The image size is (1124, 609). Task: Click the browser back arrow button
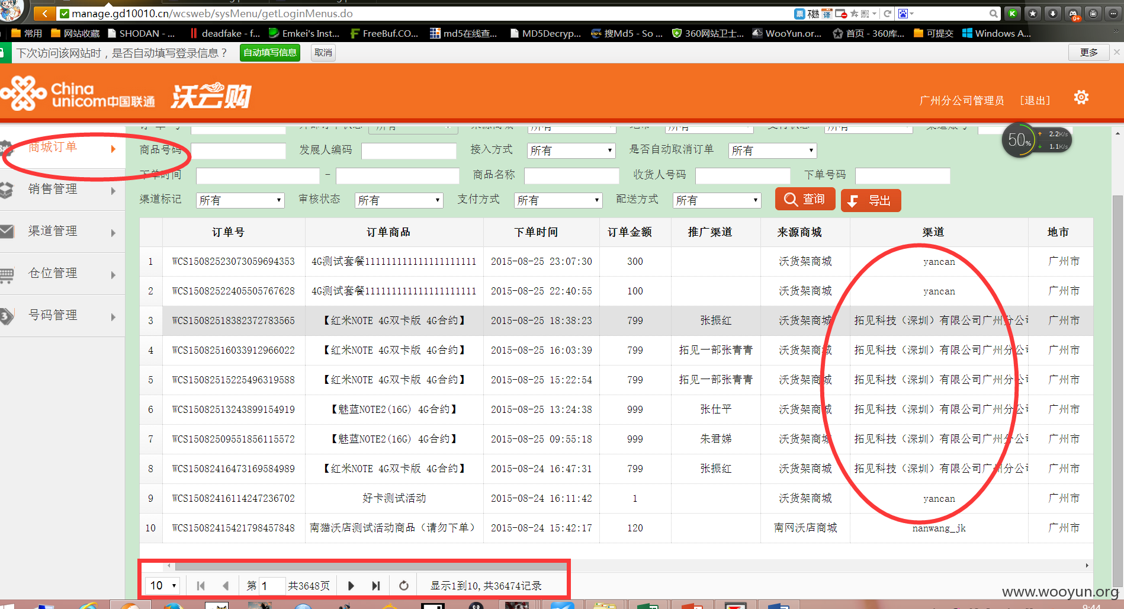point(45,13)
